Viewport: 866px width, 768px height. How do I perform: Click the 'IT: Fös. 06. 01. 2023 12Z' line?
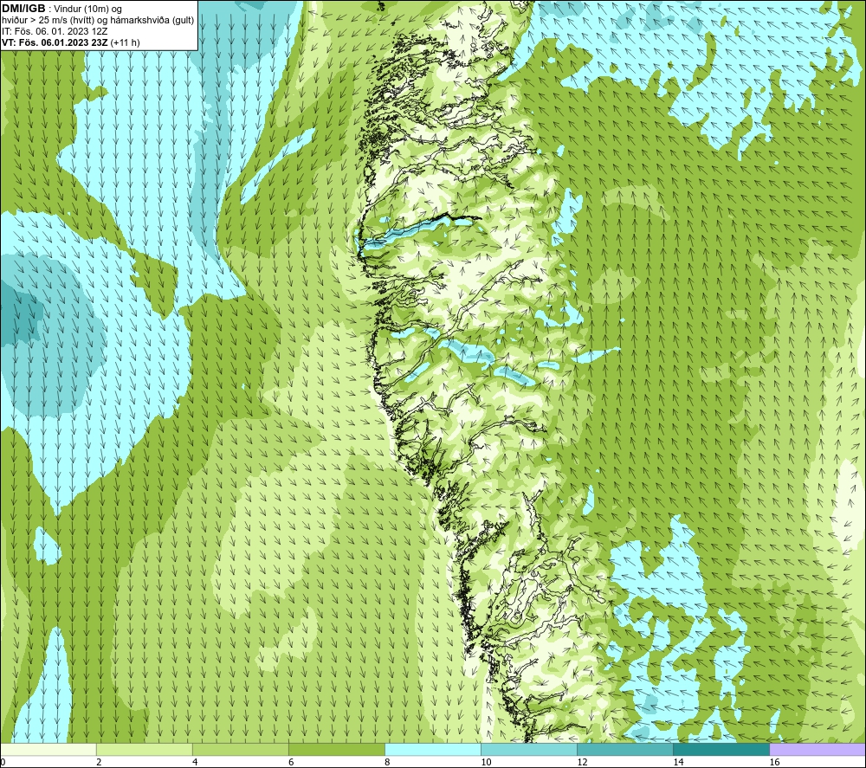[55, 31]
